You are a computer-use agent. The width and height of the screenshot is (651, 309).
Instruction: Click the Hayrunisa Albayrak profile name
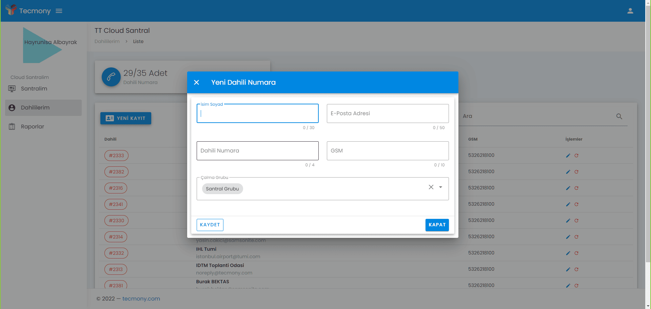pos(51,42)
